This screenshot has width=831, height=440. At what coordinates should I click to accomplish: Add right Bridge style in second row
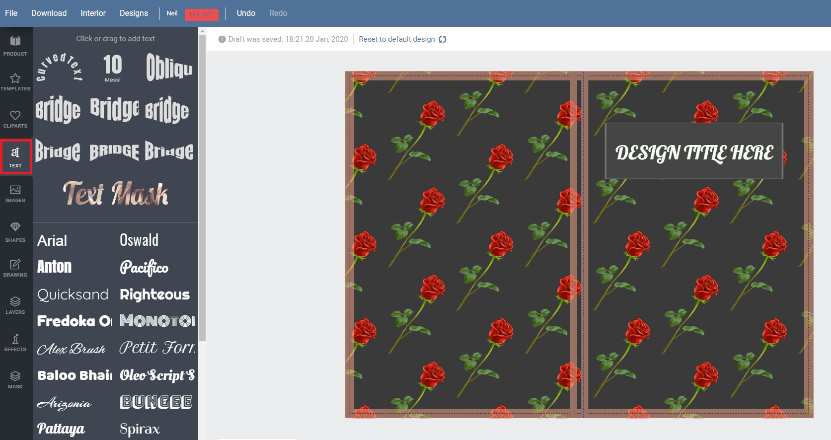167,109
